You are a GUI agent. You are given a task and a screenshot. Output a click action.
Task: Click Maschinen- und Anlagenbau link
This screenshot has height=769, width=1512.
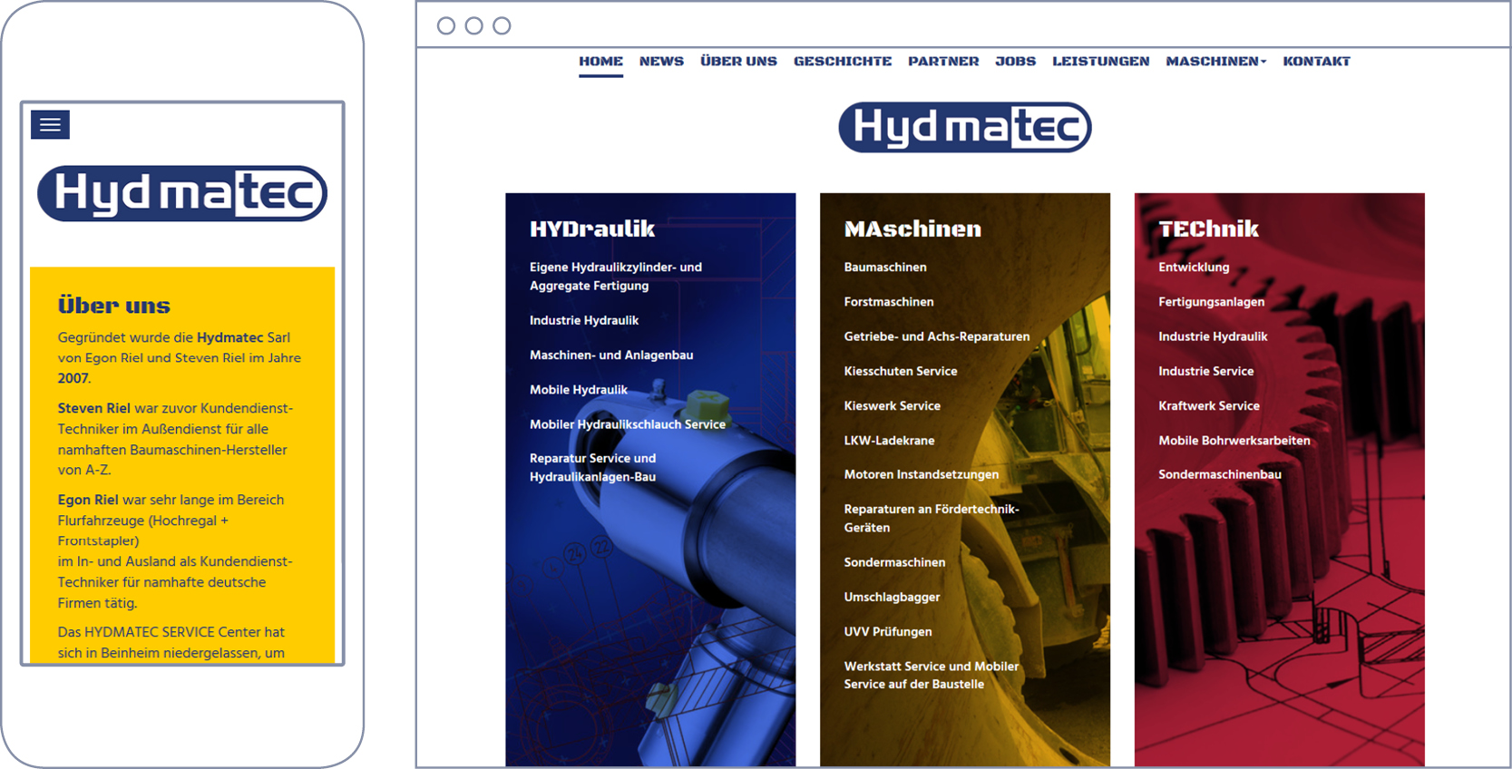611,355
